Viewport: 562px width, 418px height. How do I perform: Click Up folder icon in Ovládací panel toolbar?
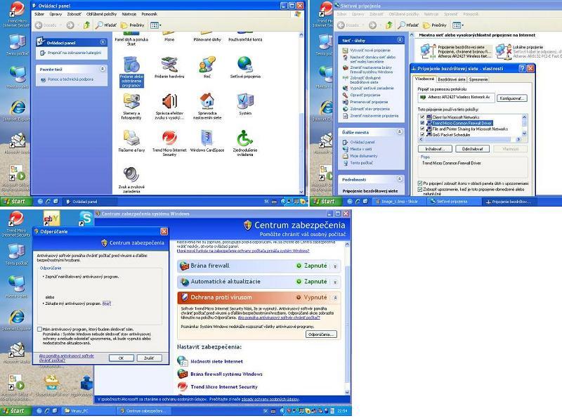click(86, 25)
